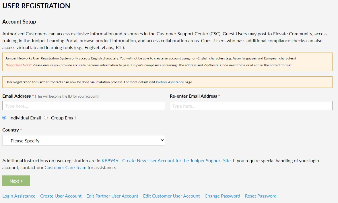Open the Country dropdown list
This screenshot has width=338, height=203.
(x=83, y=140)
